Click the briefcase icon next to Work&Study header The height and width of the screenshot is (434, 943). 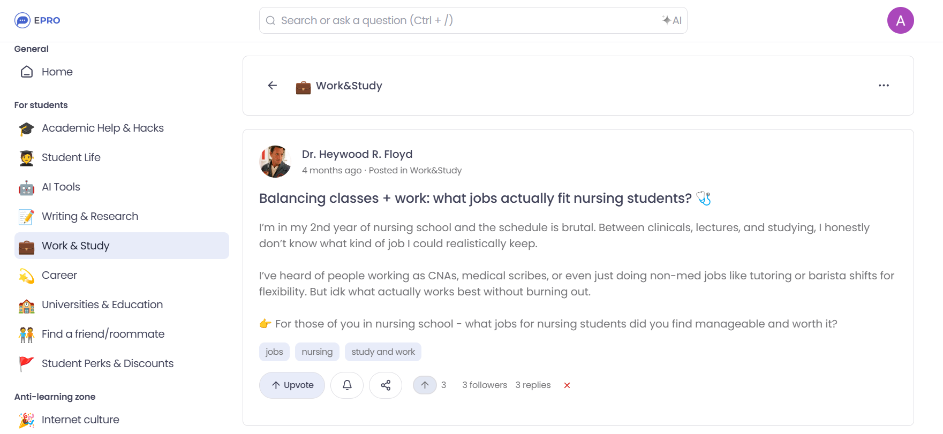pyautogui.click(x=303, y=86)
